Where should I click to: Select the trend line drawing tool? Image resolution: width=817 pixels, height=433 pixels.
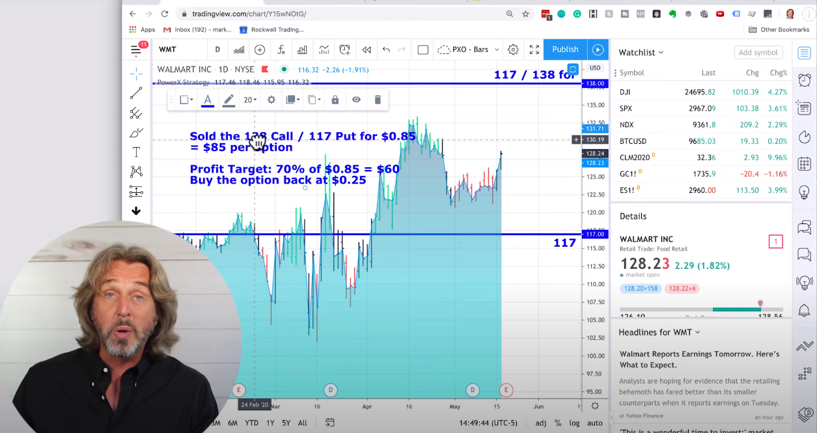pyautogui.click(x=135, y=93)
